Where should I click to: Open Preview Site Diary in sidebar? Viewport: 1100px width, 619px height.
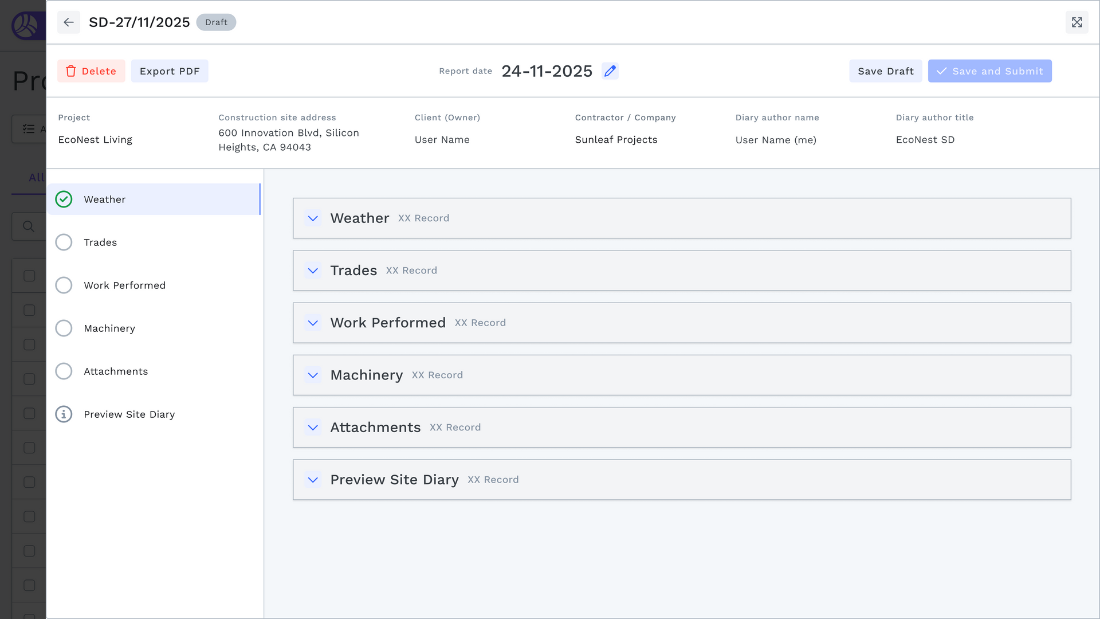click(154, 414)
